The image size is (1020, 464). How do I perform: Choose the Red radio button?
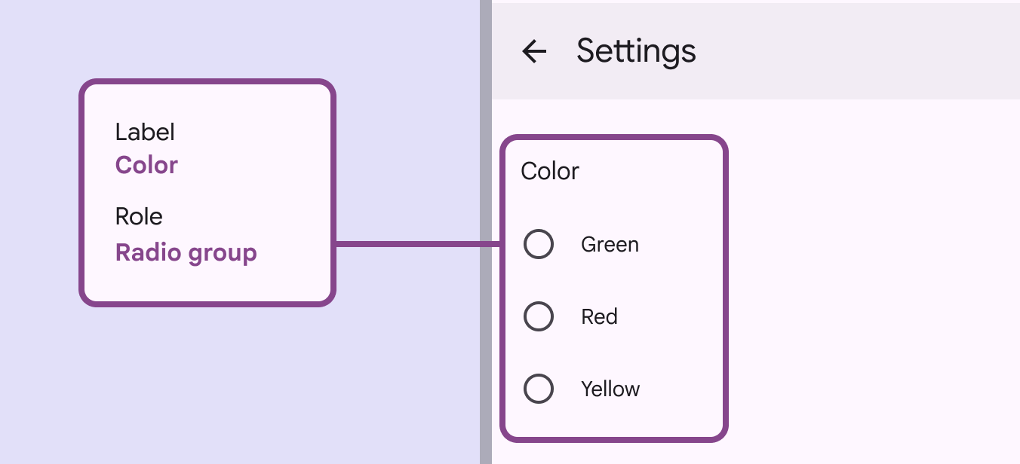coord(539,317)
